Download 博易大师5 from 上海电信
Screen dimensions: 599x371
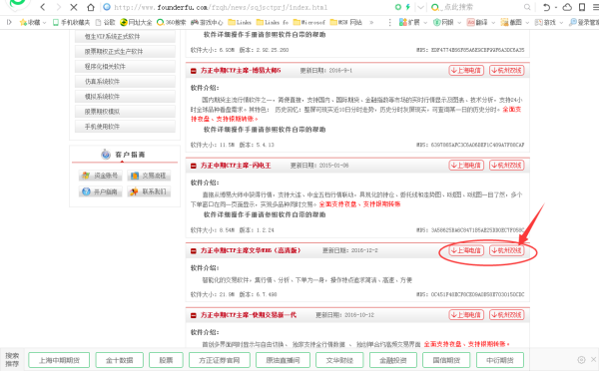coord(466,70)
